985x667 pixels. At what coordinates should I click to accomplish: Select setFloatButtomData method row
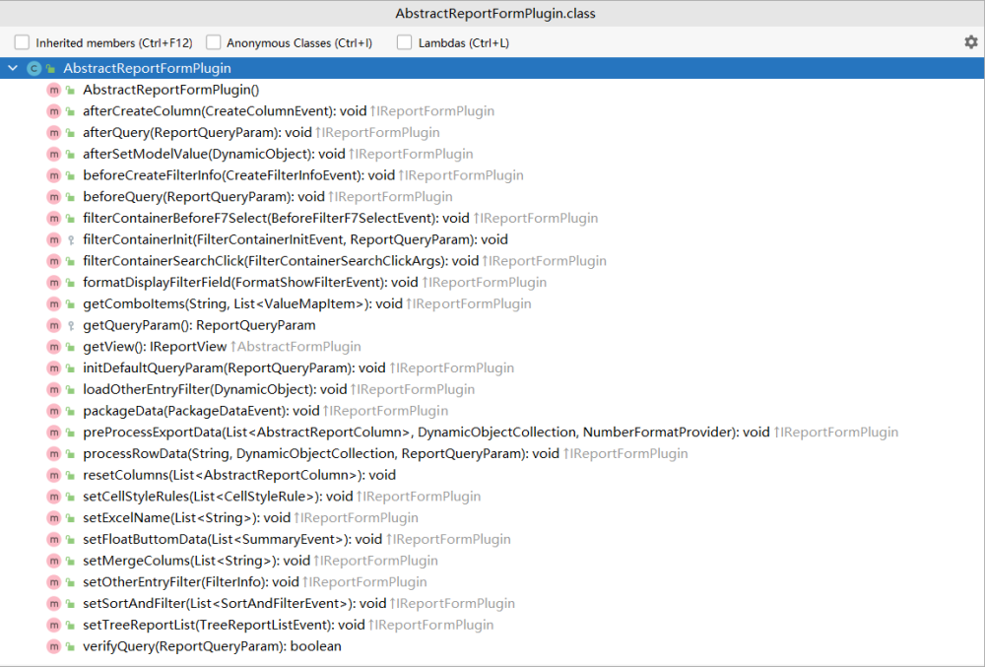pyautogui.click(x=492, y=539)
